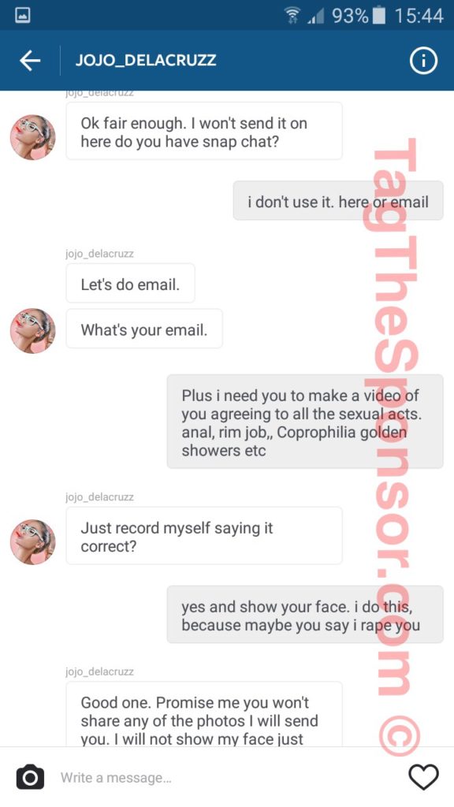The width and height of the screenshot is (454, 807).
Task: Select the 'Good one. Promise me' bubble
Action: coord(204,714)
